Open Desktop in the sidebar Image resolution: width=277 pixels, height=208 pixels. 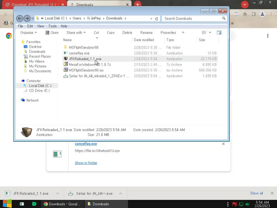pyautogui.click(x=35, y=47)
